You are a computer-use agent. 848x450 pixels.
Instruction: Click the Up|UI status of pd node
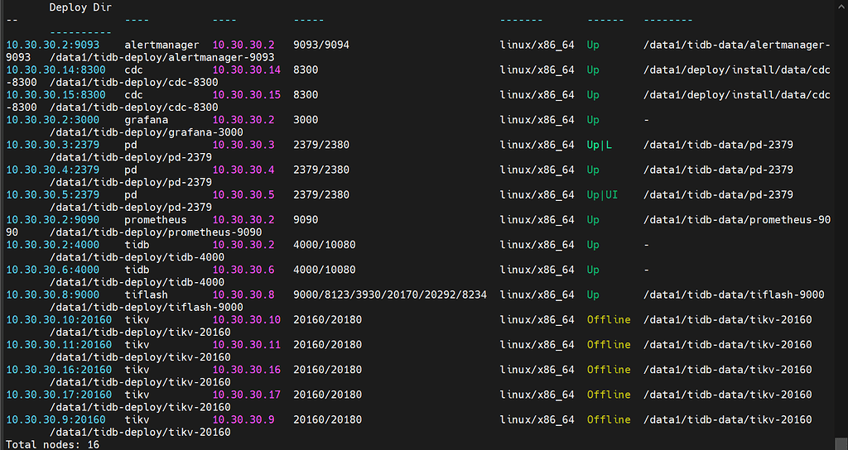[x=602, y=195]
